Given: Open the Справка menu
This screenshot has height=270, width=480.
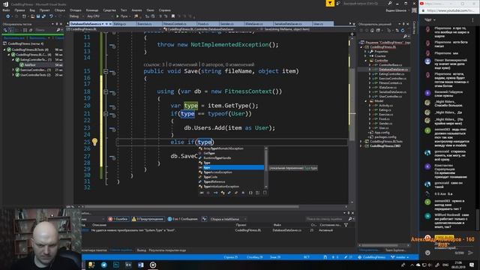Looking at the screenshot, I should 165,10.
